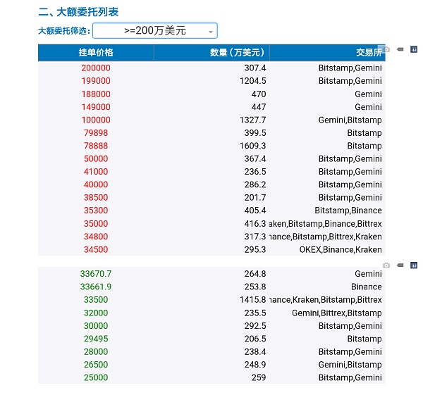This screenshot has width=423, height=395.
Task: Select the sell price 199000
Action: [x=96, y=81]
